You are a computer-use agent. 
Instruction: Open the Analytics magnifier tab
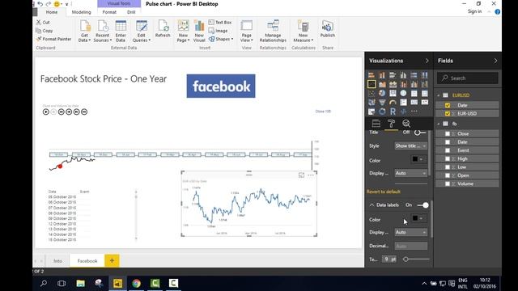click(x=406, y=124)
